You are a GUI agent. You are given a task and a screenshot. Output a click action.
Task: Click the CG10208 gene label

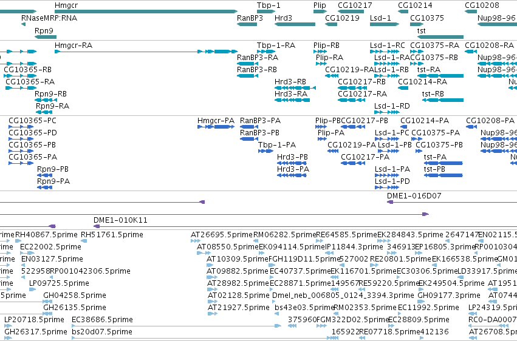coord(482,5)
